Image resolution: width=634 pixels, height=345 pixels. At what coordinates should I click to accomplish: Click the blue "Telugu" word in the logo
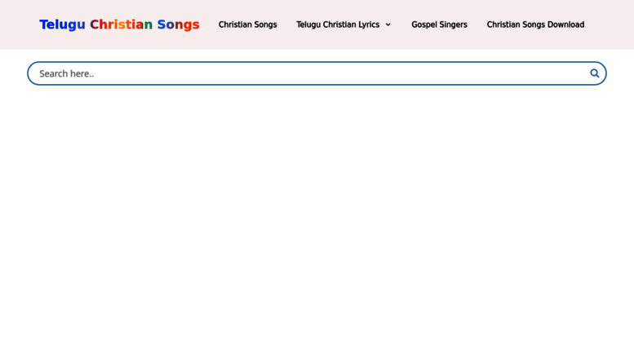[62, 24]
